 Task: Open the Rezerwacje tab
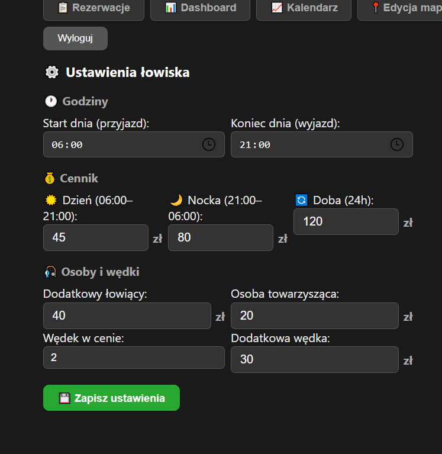click(93, 9)
